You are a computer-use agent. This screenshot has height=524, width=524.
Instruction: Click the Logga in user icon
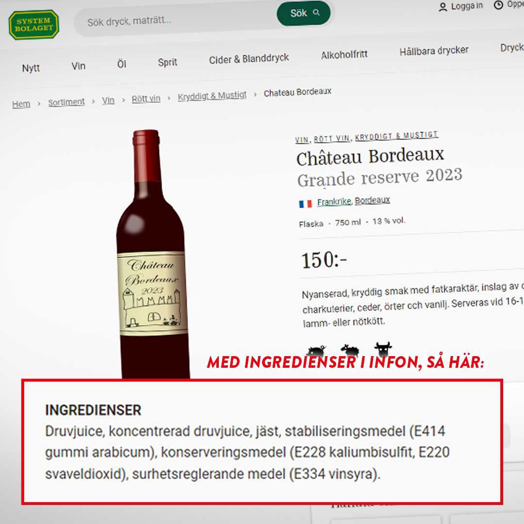coord(443,7)
